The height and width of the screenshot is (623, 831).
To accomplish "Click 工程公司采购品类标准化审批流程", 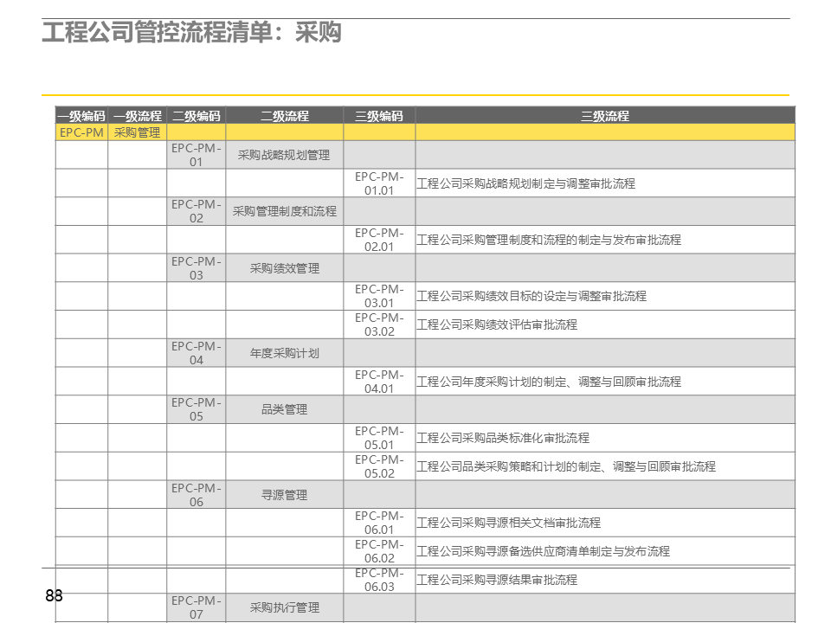I will click(x=503, y=438).
